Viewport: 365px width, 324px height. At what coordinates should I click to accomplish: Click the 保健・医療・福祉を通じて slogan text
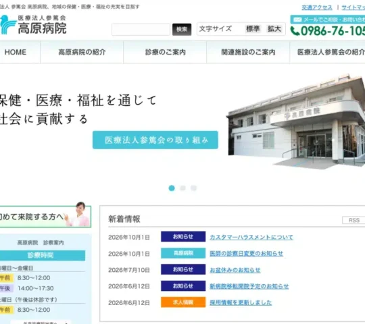point(78,101)
